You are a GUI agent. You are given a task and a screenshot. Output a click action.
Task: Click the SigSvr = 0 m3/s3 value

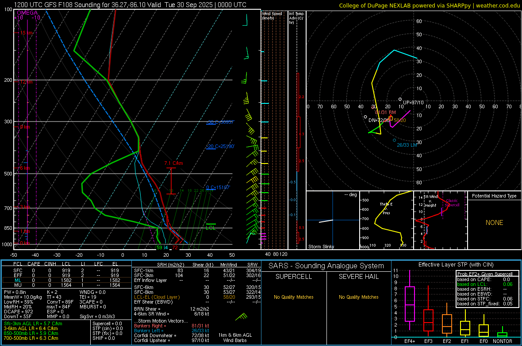97,316
